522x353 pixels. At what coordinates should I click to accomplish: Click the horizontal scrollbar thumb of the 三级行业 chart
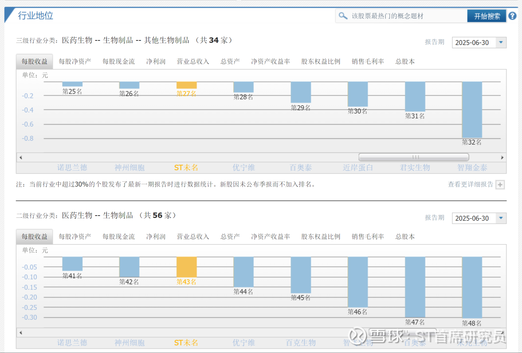pyautogui.click(x=413, y=157)
